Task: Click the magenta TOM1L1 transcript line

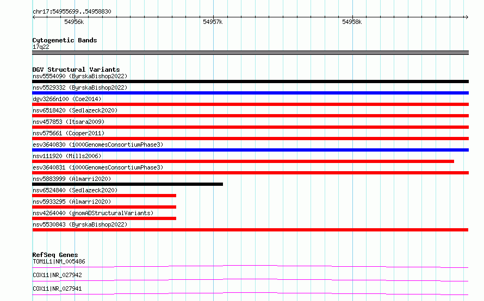Action: [250, 266]
